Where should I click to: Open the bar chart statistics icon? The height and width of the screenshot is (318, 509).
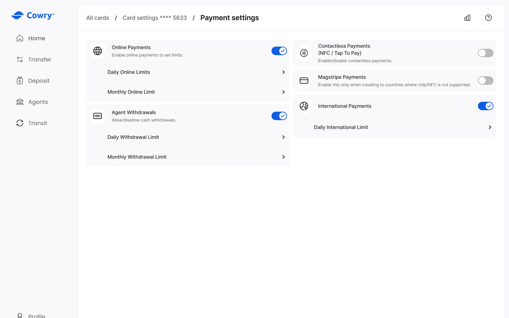coord(467,18)
